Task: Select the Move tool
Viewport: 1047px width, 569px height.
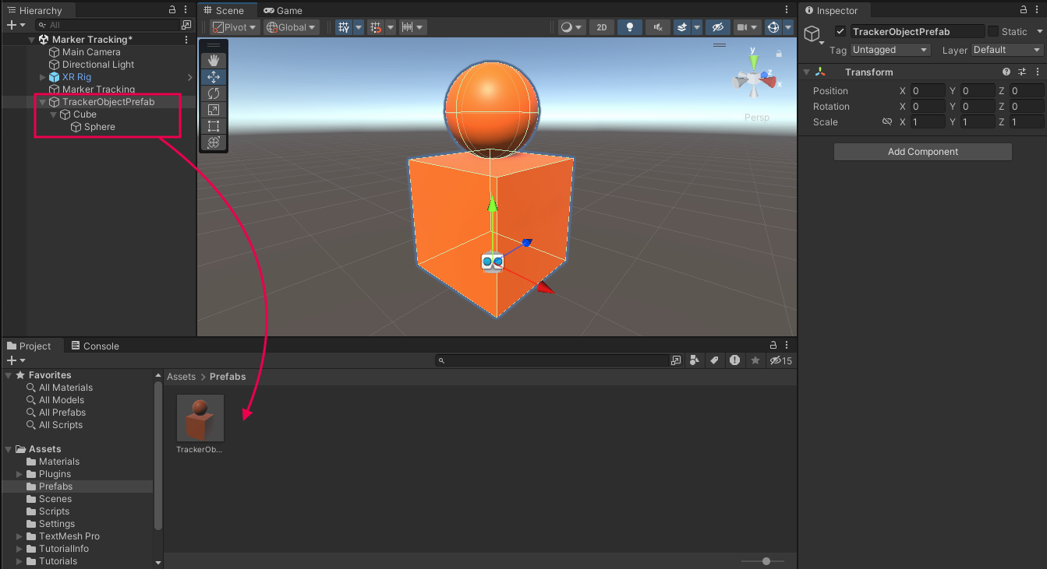Action: coord(214,76)
